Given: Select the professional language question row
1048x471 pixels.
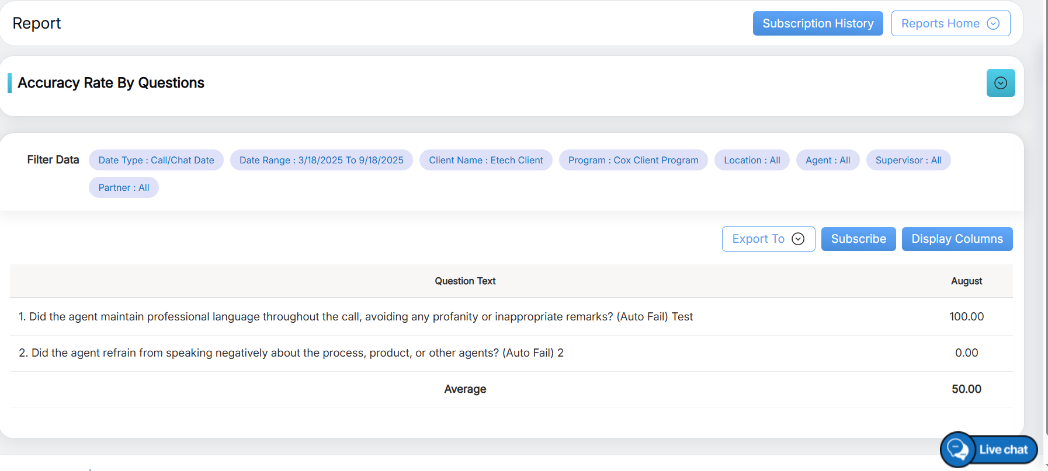Looking at the screenshot, I should coord(355,317).
